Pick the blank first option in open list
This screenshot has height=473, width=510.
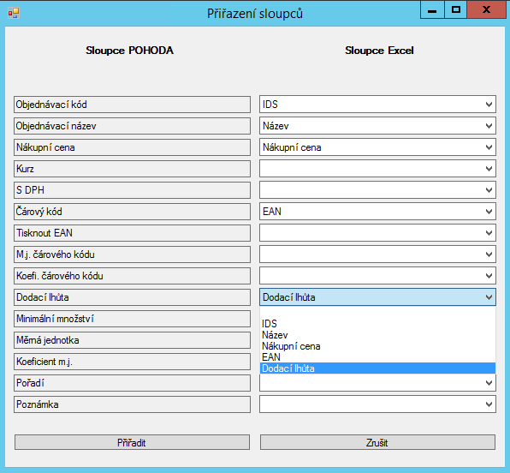pos(377,313)
